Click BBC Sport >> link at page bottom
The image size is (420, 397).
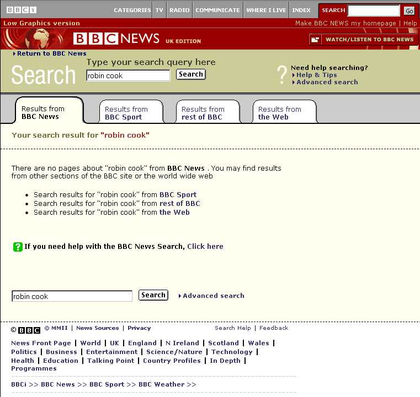[x=113, y=384]
